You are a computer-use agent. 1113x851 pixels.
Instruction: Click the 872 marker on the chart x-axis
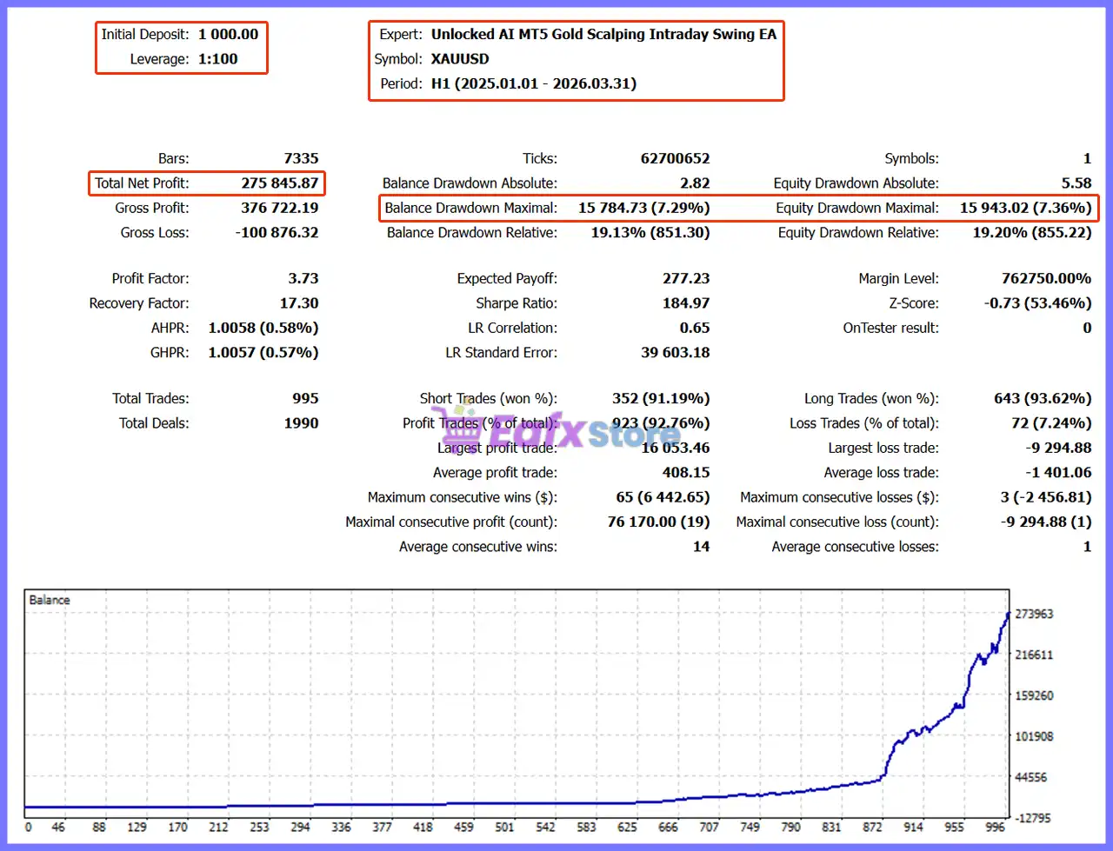[x=873, y=827]
